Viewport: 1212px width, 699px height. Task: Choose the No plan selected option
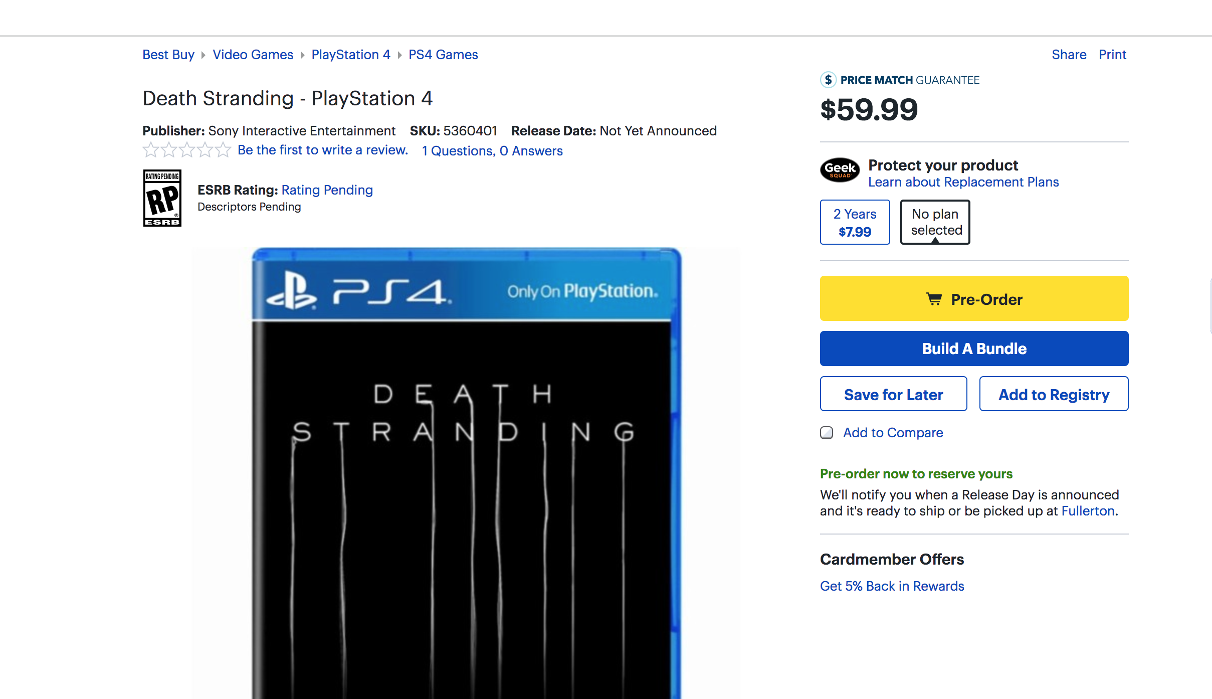click(935, 222)
